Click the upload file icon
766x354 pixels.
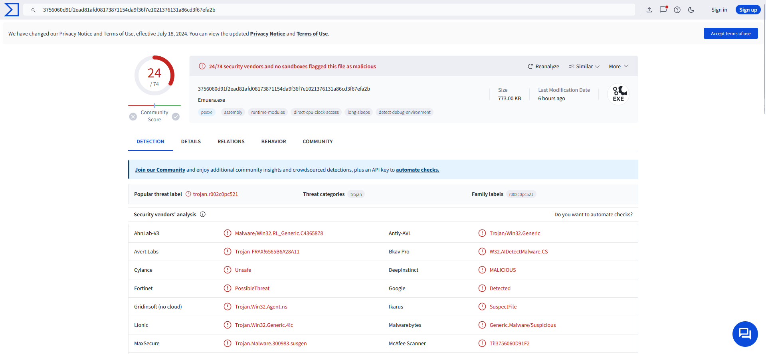649,10
